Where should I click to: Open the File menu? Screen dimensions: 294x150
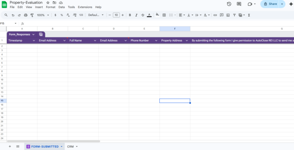12,7
